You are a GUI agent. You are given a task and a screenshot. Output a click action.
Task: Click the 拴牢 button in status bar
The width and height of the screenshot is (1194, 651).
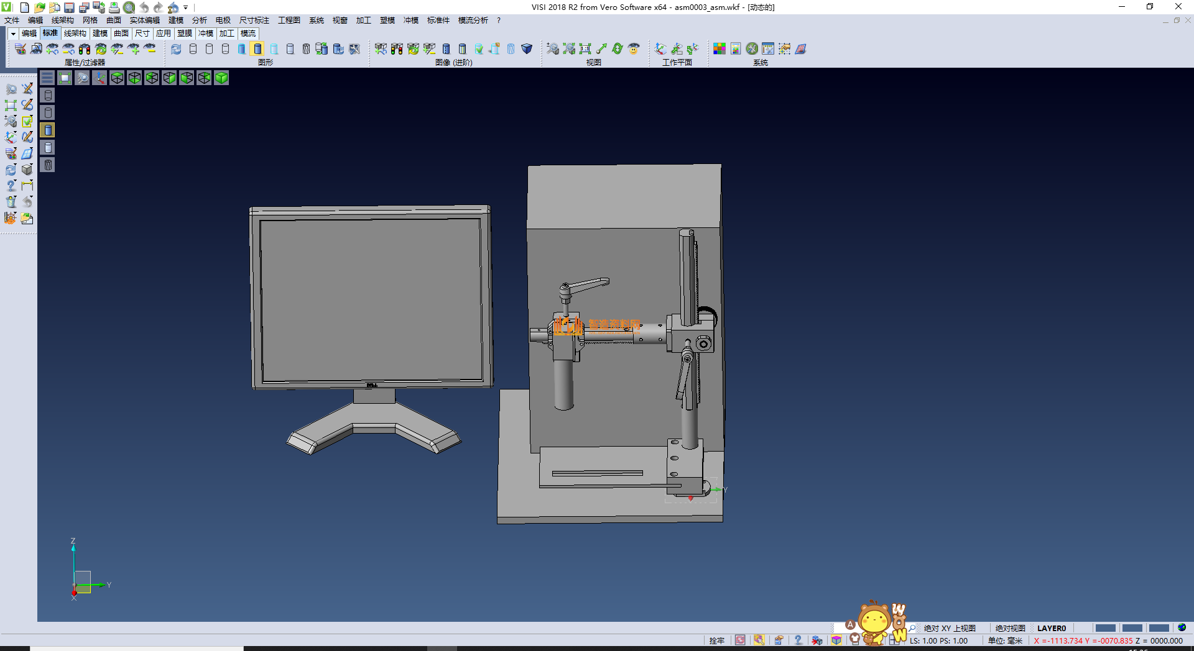[x=716, y=640]
